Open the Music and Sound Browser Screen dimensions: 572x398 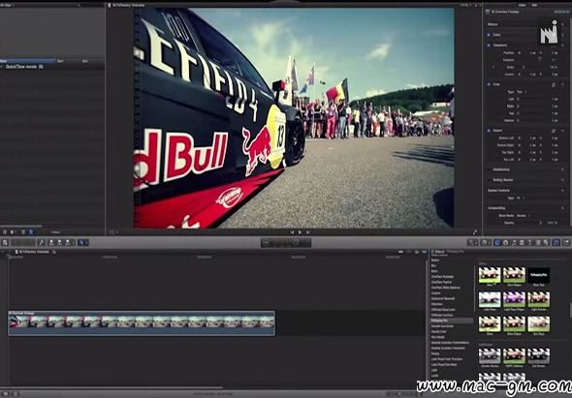point(514,242)
